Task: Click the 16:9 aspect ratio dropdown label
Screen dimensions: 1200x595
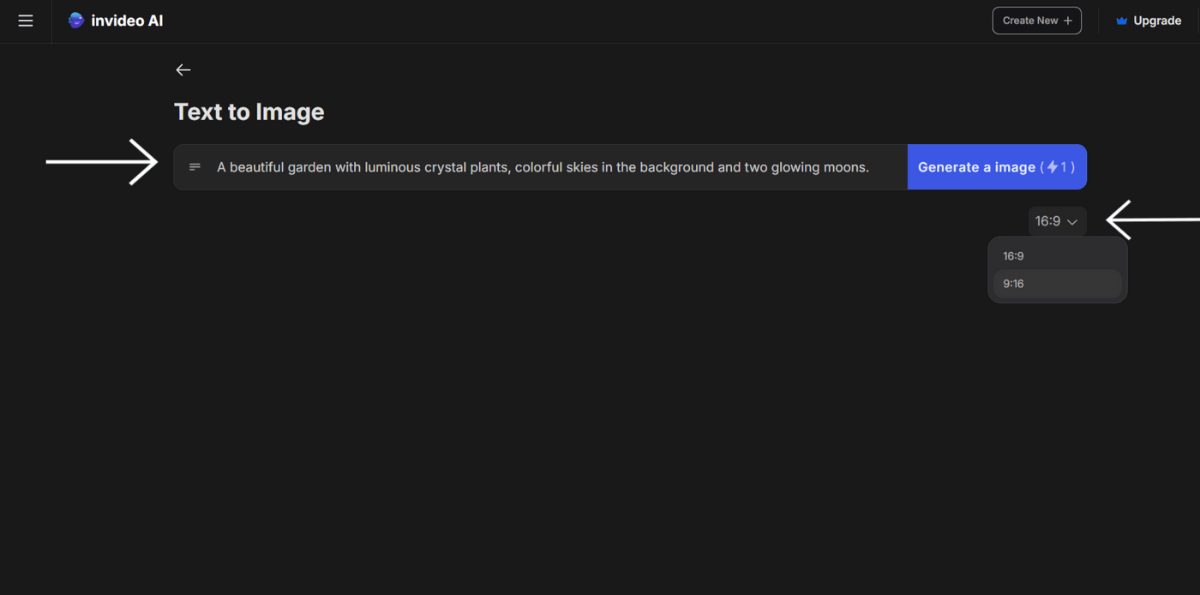Action: click(x=1047, y=221)
